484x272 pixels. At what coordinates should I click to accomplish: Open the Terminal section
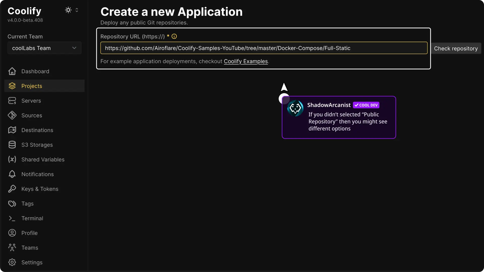click(x=32, y=218)
